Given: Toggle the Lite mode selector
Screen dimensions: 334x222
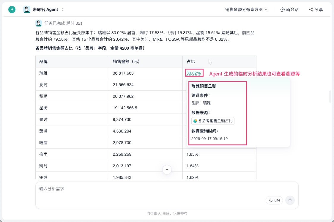Looking at the screenshot, I should (x=274, y=200).
